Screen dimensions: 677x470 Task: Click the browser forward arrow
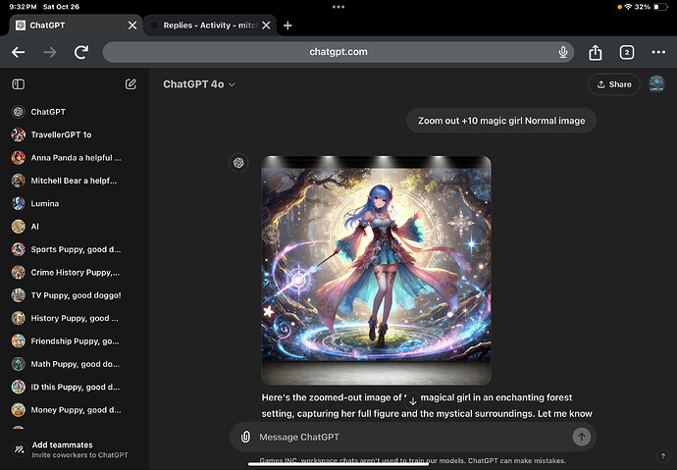[x=50, y=52]
